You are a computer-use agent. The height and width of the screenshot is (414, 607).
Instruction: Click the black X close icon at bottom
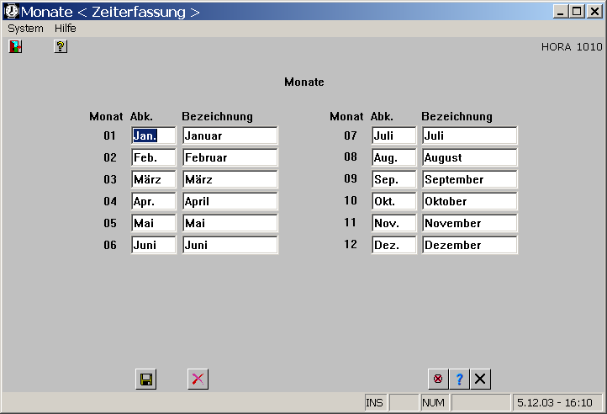[480, 379]
